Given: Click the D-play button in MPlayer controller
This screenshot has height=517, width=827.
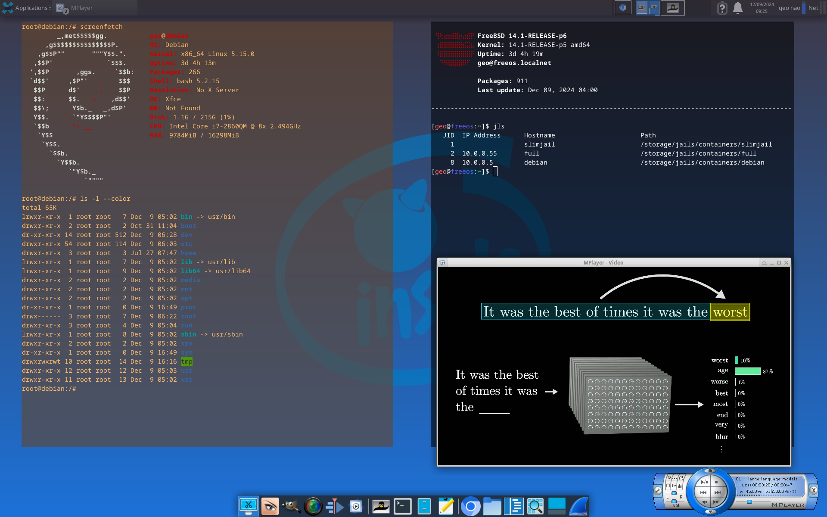Looking at the screenshot, I should tap(674, 486).
